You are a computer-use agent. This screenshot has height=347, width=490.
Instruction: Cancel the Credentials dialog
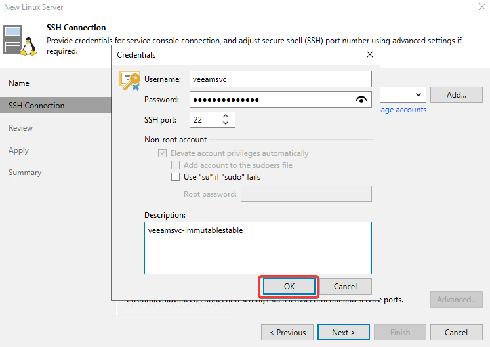tap(345, 287)
